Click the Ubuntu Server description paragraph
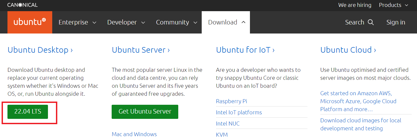The height and width of the screenshot is (138, 417). 157,82
